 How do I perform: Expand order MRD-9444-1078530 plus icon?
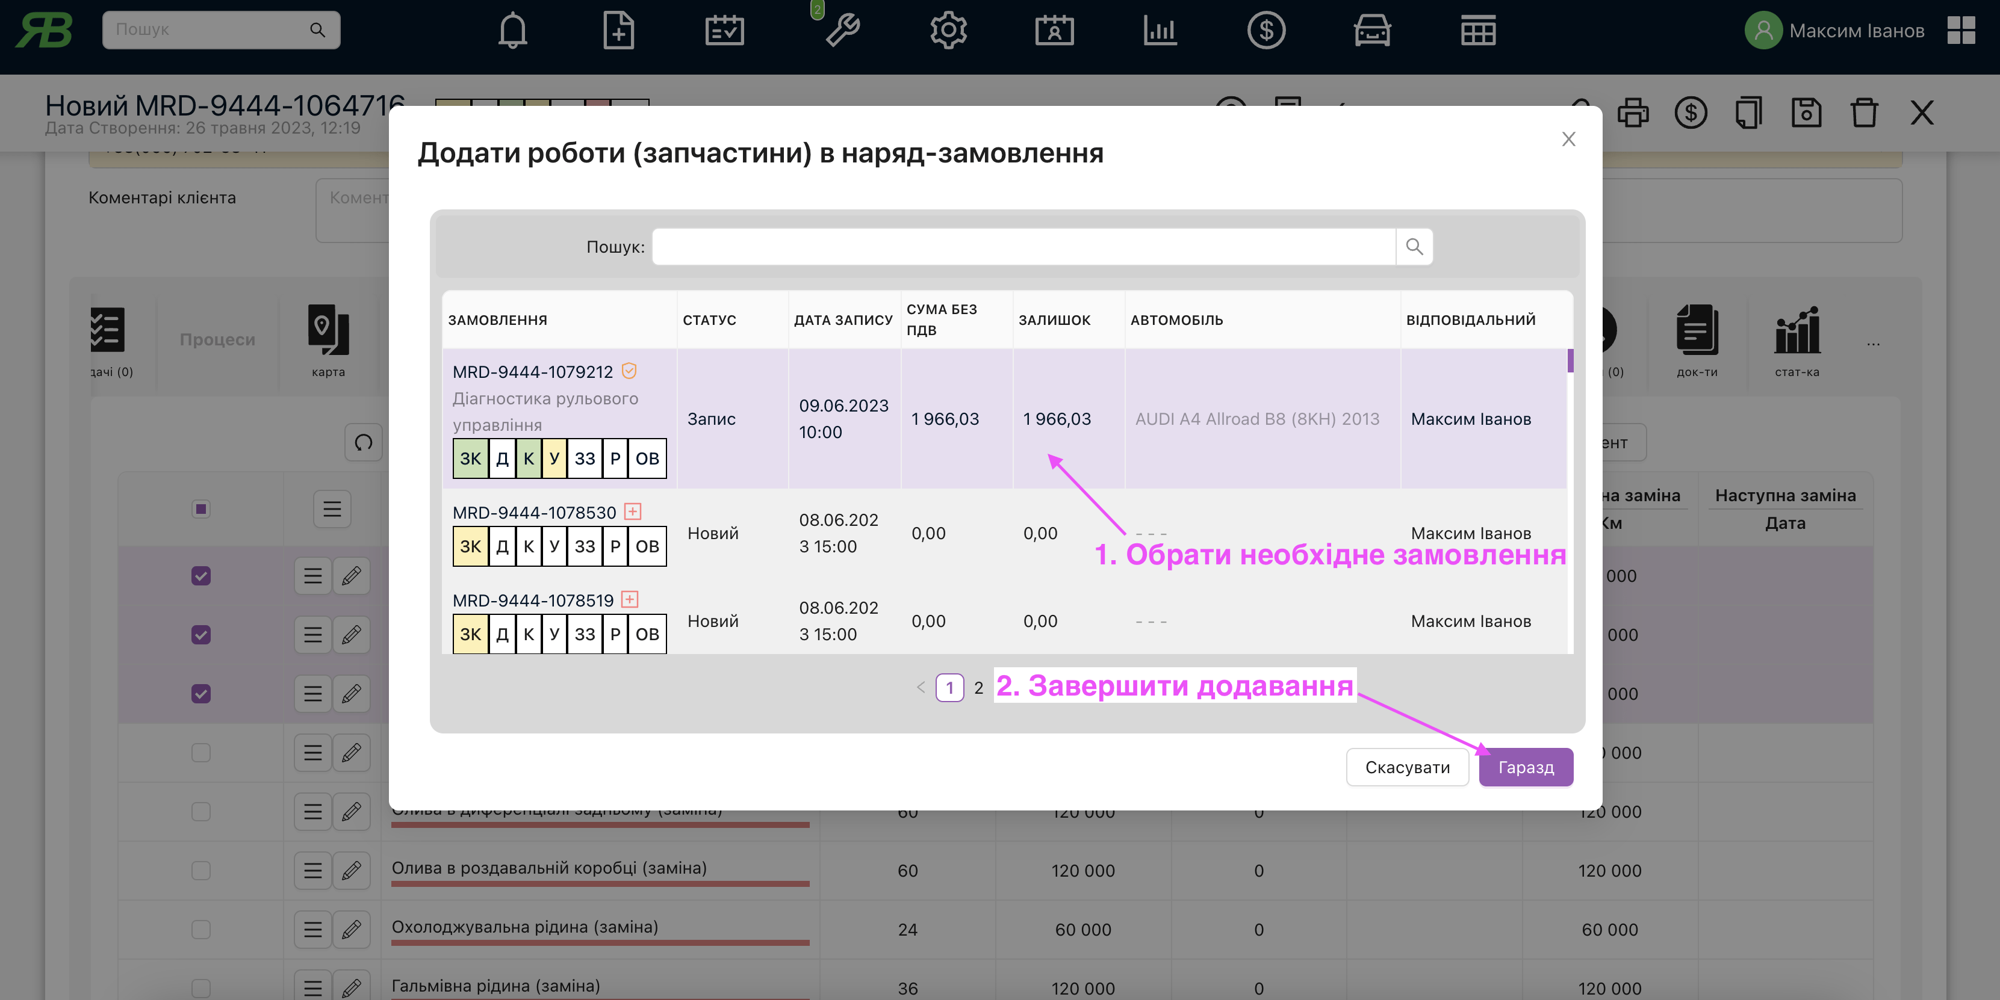(633, 511)
